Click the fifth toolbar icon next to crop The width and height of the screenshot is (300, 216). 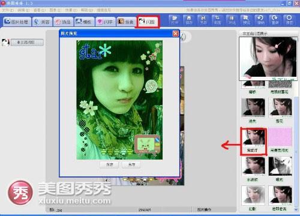[232, 20]
